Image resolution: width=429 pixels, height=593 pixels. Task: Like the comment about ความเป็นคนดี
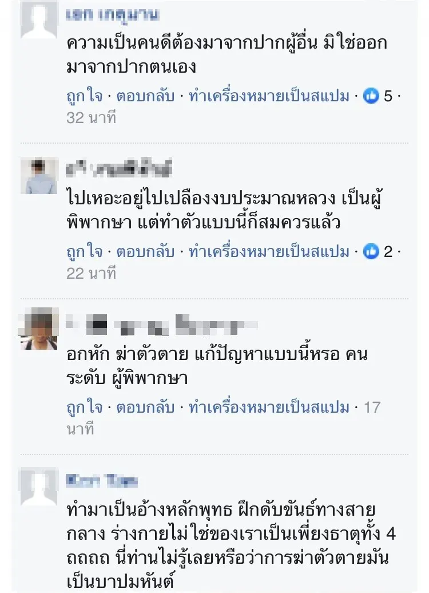tap(84, 96)
